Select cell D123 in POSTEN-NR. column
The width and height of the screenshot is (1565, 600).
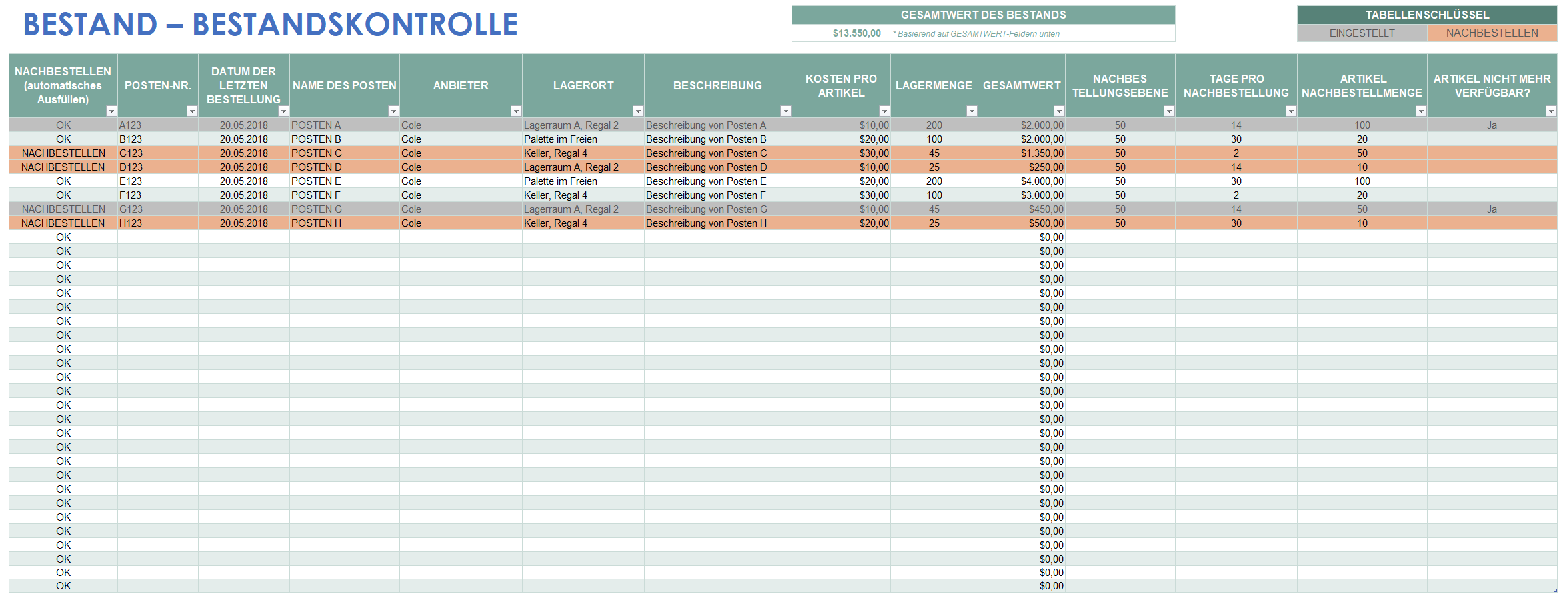(x=158, y=167)
